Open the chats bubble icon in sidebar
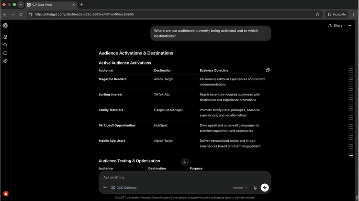The width and height of the screenshot is (359, 201). 5,53
